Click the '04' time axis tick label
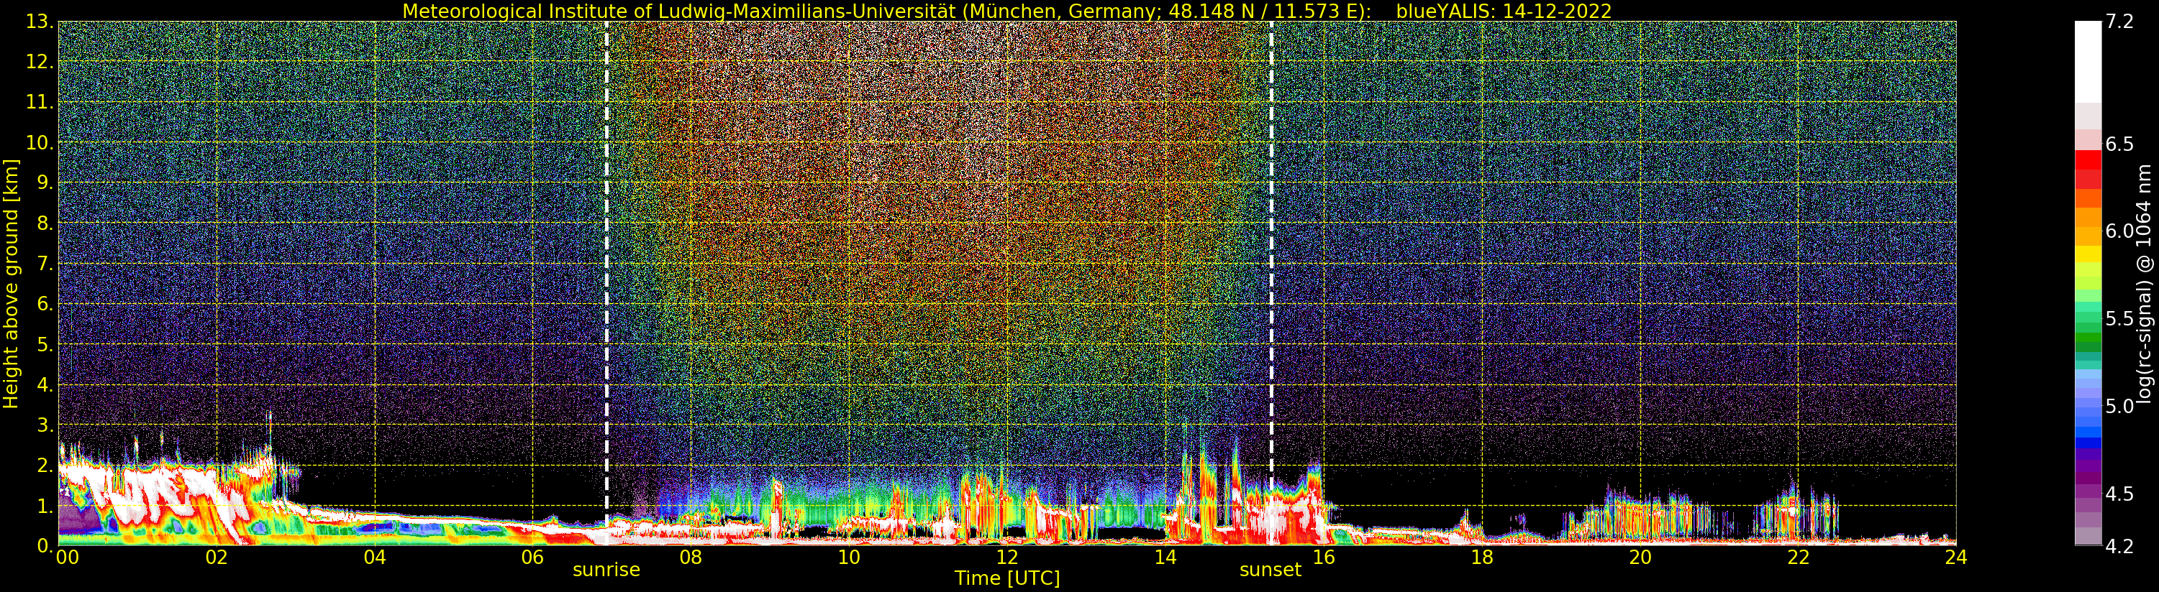The image size is (2159, 592). [x=375, y=558]
